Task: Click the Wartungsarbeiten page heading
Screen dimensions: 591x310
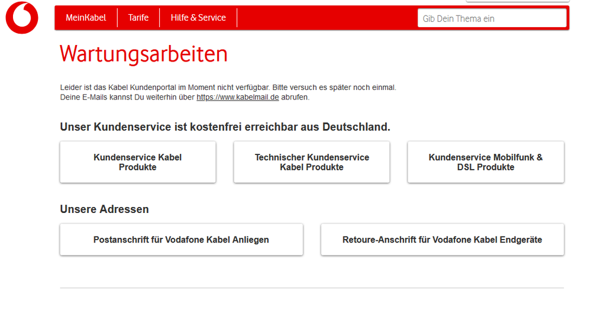Action: click(144, 54)
